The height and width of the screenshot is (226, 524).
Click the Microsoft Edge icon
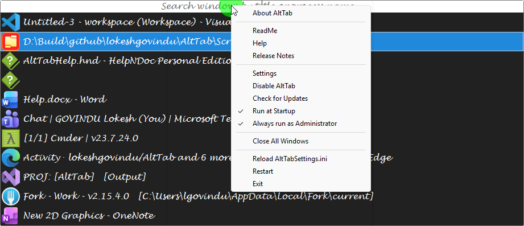coord(11,157)
